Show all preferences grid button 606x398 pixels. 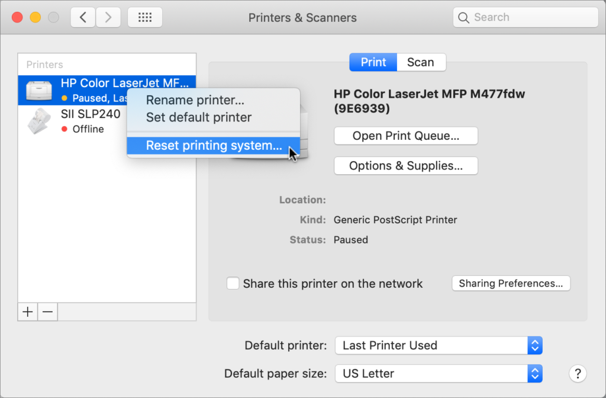tap(145, 18)
